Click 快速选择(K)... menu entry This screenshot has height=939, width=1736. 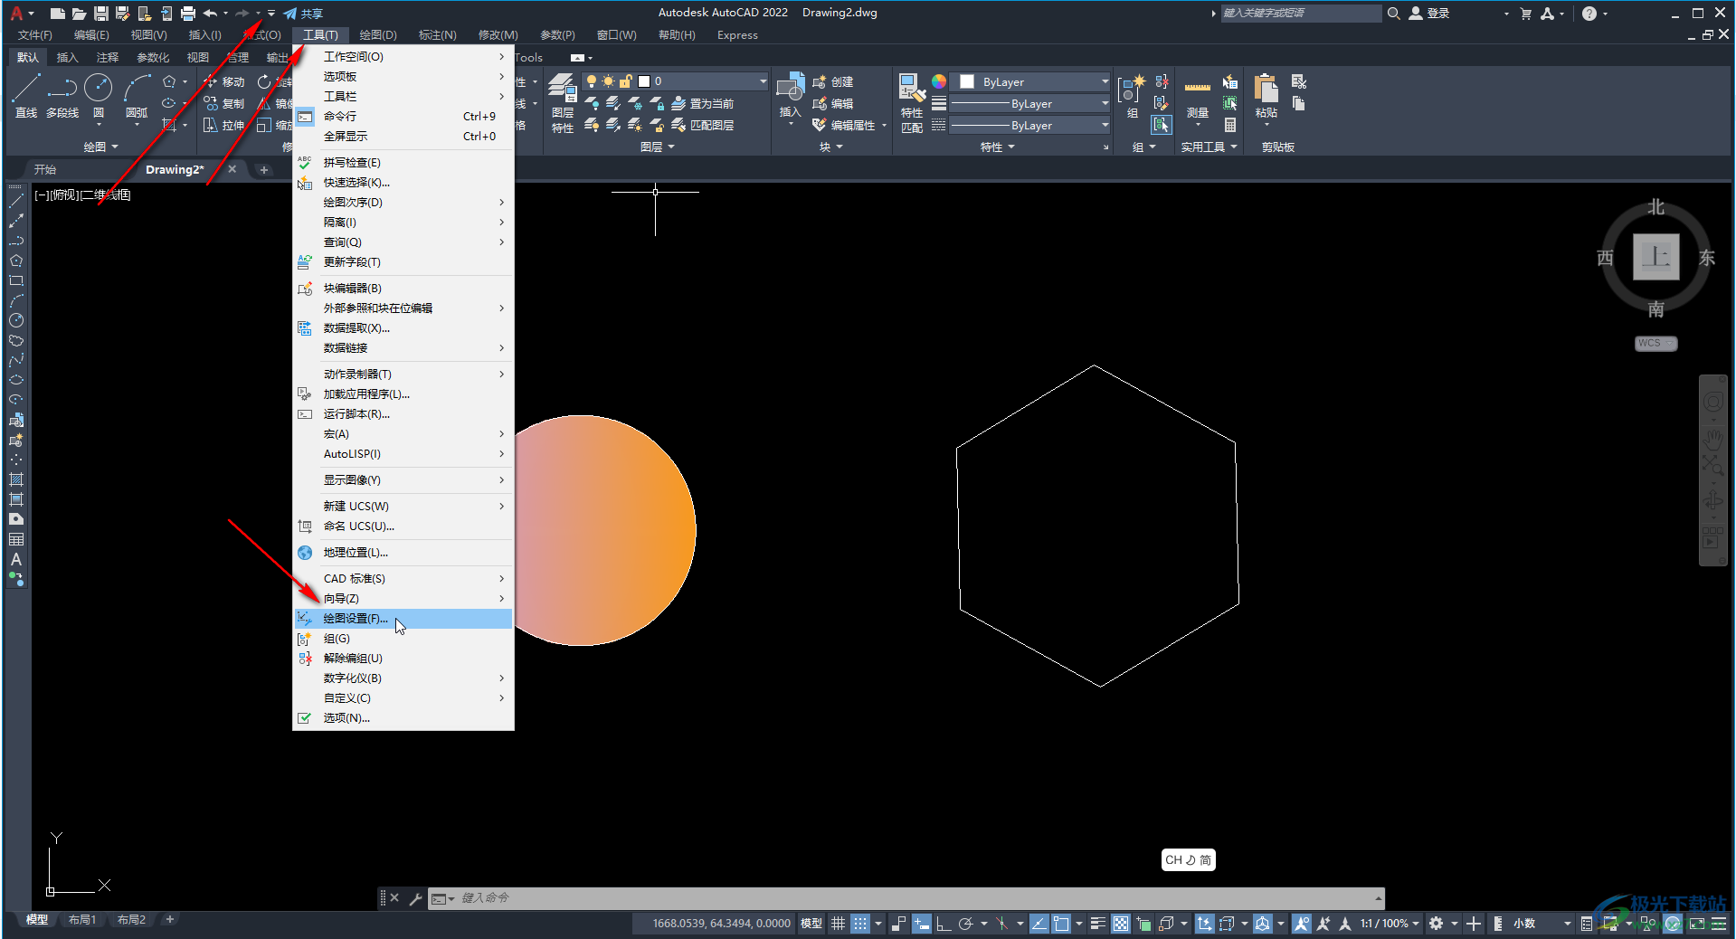pos(403,183)
